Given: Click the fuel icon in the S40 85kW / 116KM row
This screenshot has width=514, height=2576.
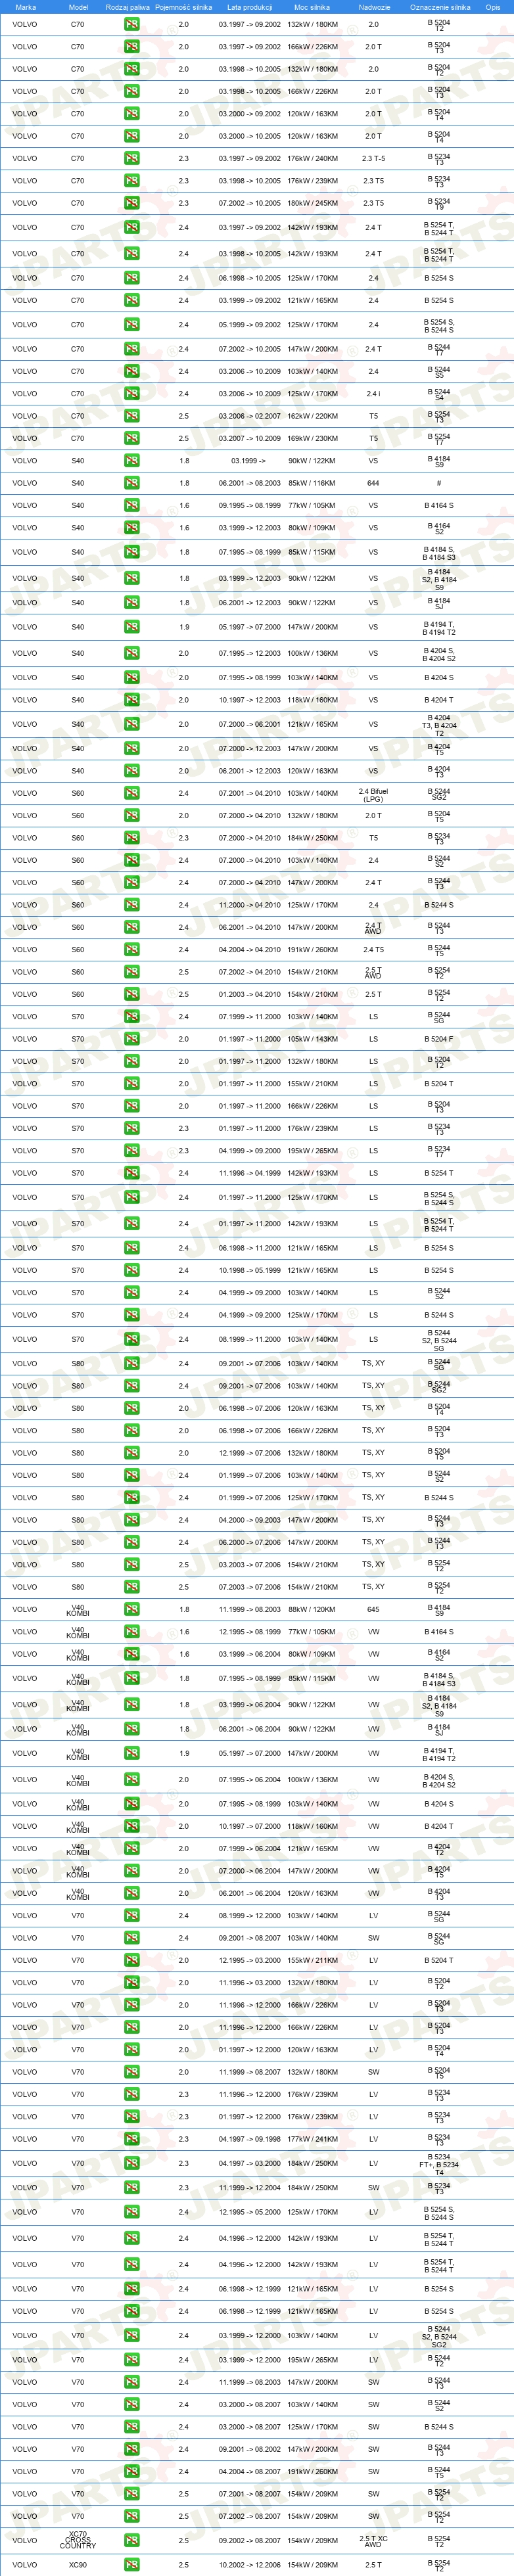Looking at the screenshot, I should click(131, 483).
